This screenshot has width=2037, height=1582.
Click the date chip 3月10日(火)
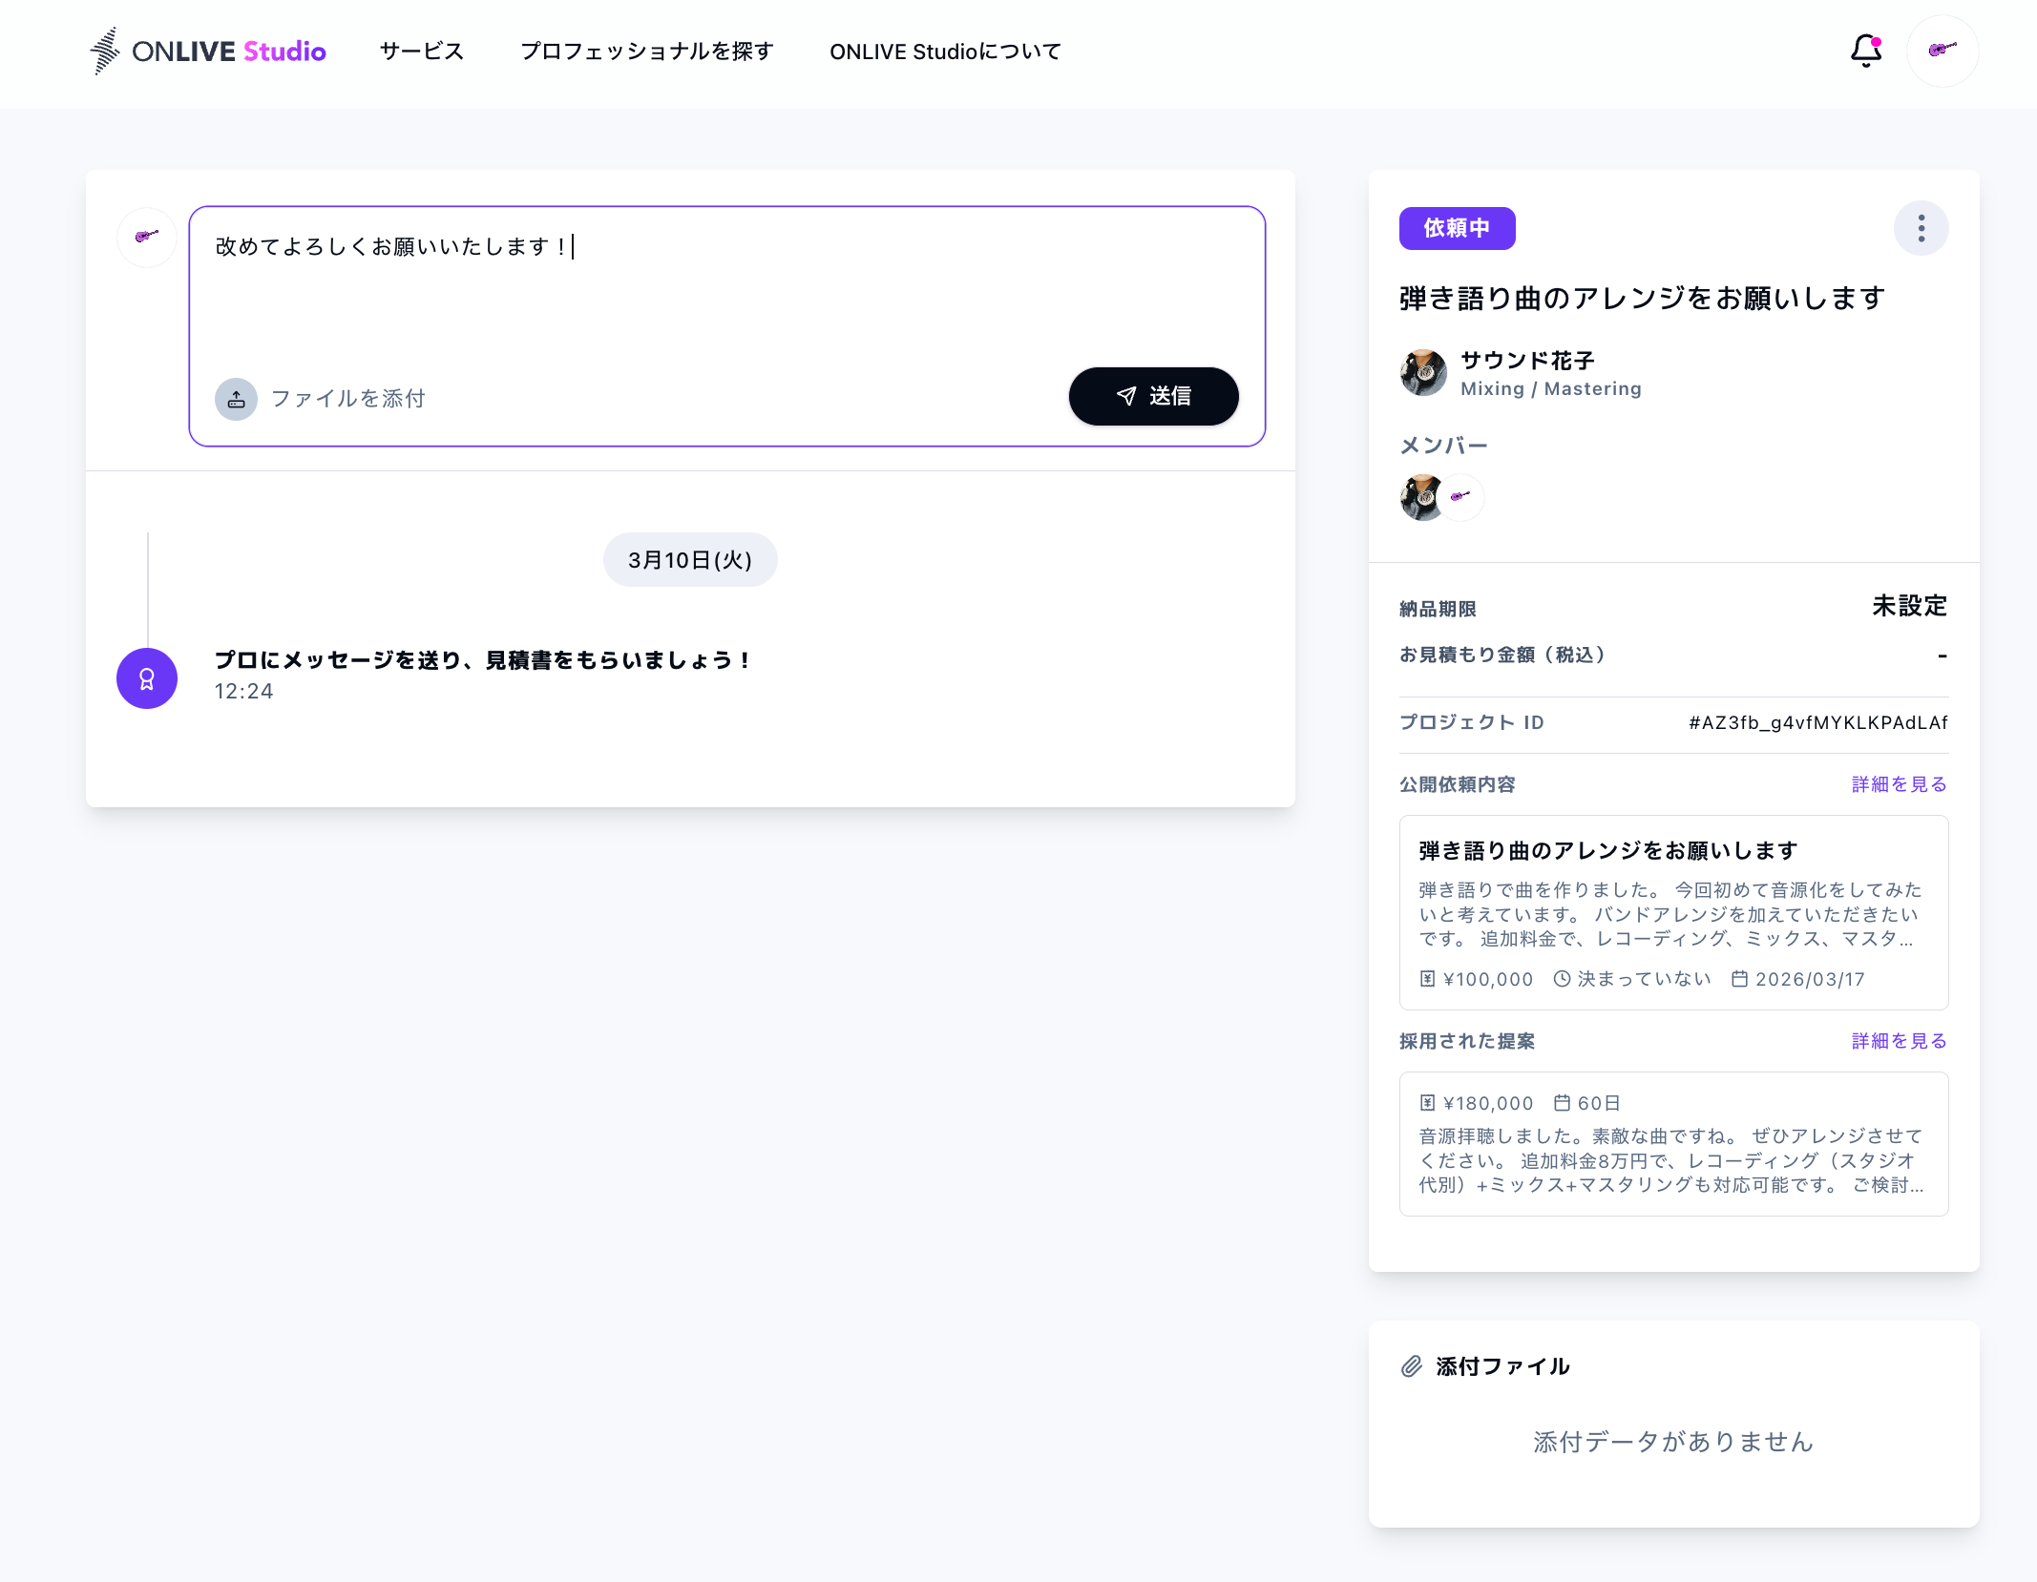pos(690,560)
